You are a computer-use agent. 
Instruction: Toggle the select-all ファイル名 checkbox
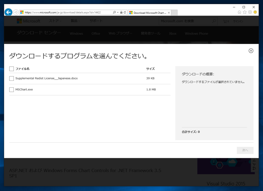tap(11, 69)
